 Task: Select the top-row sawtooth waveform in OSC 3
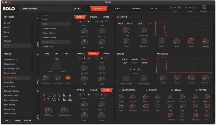(x=43, y=95)
